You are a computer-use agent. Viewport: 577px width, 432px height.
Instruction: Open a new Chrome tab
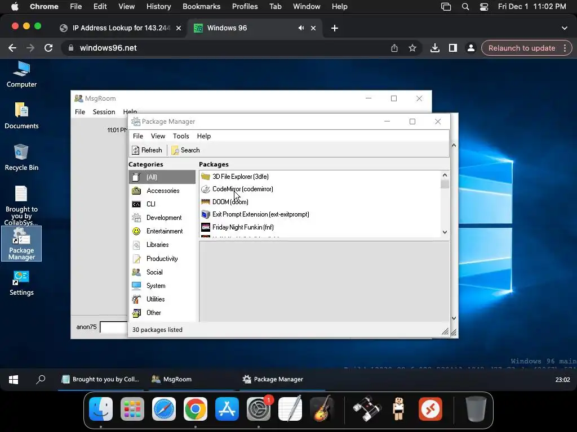coord(335,28)
